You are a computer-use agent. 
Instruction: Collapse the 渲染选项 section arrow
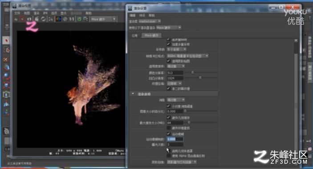point(133,94)
